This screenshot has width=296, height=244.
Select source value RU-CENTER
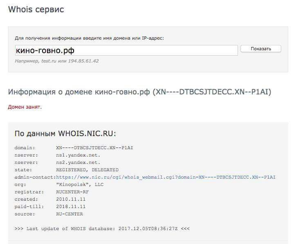70,214
